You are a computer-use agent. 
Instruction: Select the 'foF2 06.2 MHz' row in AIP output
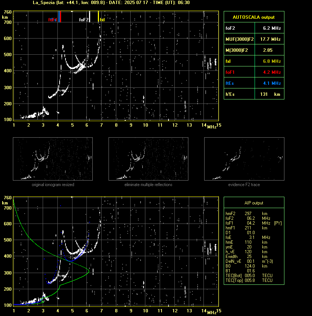pos(248,218)
